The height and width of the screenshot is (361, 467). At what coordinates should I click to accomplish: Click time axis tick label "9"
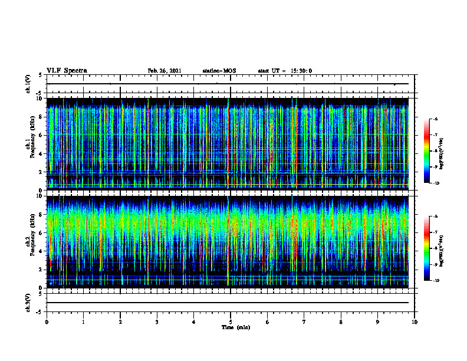pos(377,322)
